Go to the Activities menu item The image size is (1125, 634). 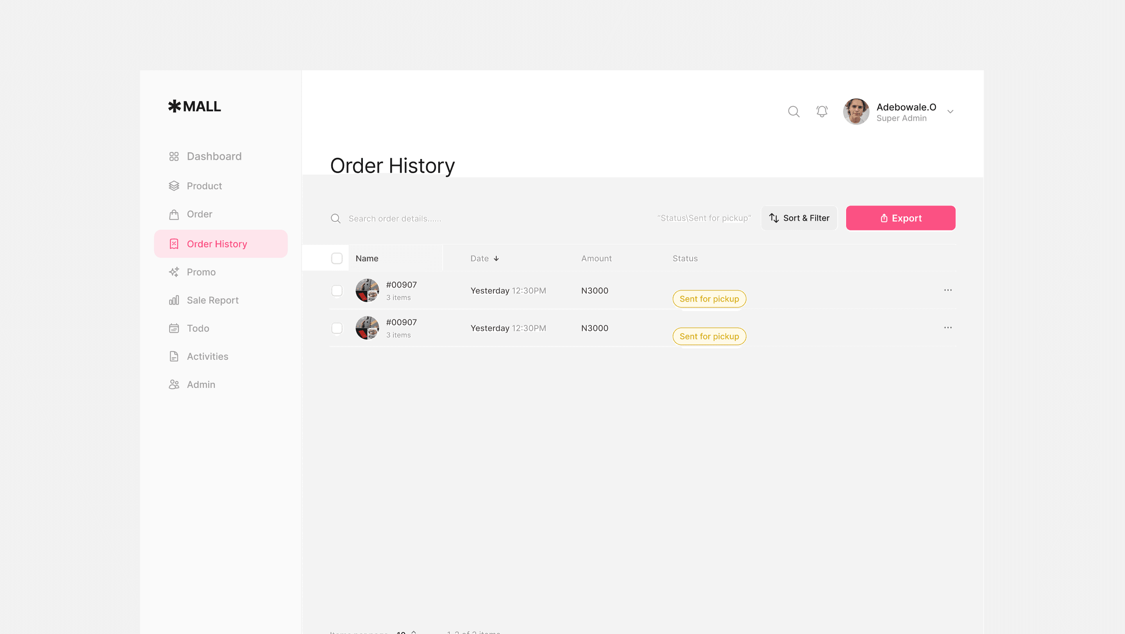207,356
